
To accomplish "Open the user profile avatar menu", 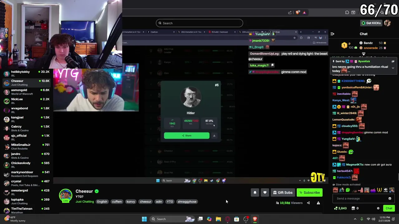I will (387, 23).
